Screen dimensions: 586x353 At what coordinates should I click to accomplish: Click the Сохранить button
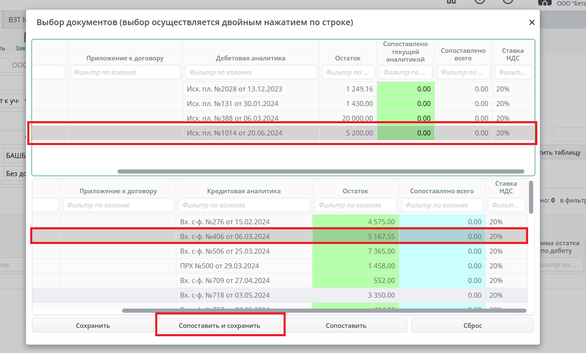tap(93, 325)
